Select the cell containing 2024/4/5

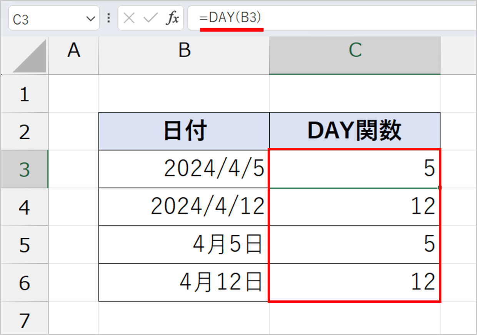click(x=184, y=169)
